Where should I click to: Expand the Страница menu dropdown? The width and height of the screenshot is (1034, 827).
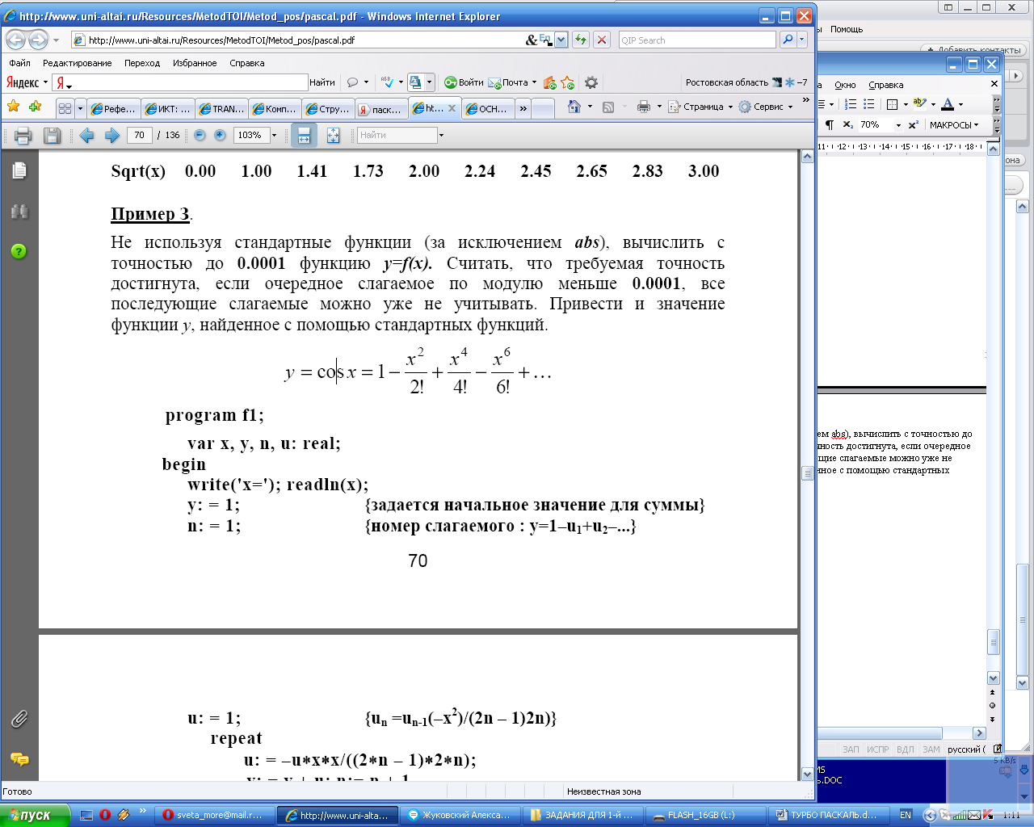tap(730, 107)
